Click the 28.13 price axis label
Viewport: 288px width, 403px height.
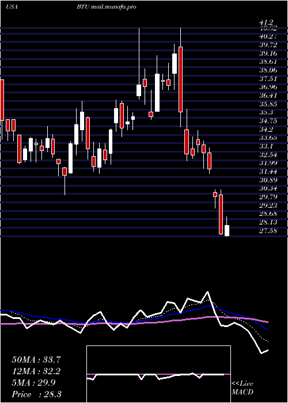[x=268, y=222]
